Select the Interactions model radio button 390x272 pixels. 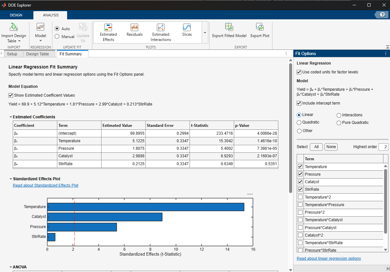339,115
